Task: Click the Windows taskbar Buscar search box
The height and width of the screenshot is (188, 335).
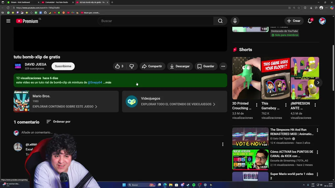Action: [x=142, y=185]
